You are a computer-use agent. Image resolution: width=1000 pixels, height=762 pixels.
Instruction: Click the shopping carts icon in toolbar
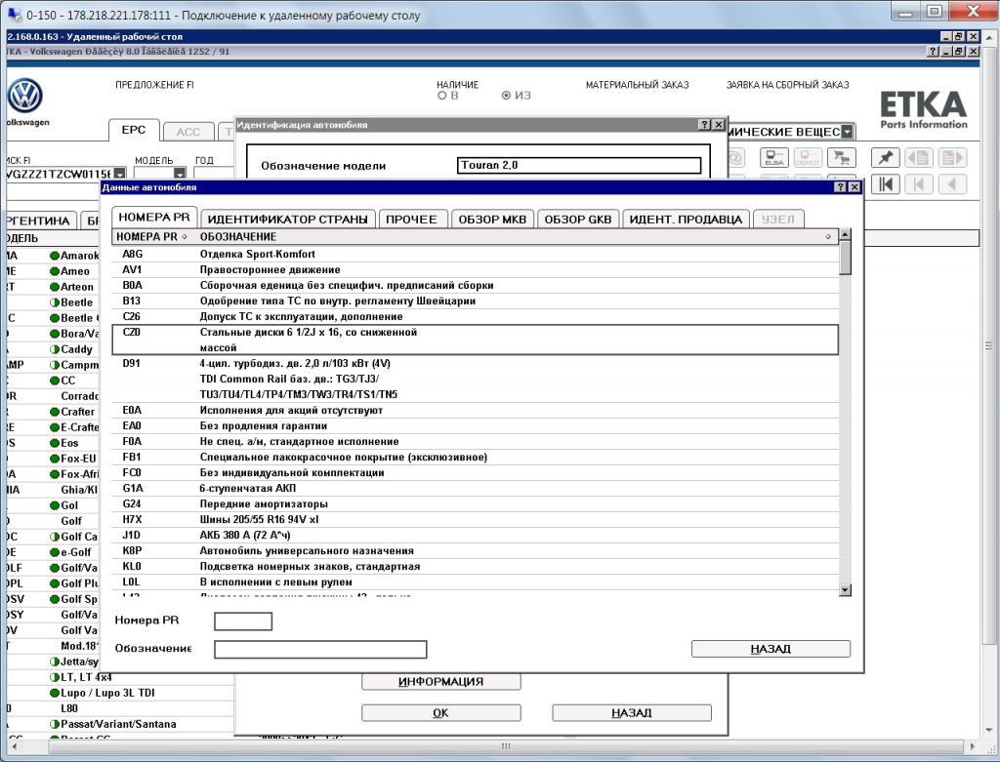tap(841, 157)
